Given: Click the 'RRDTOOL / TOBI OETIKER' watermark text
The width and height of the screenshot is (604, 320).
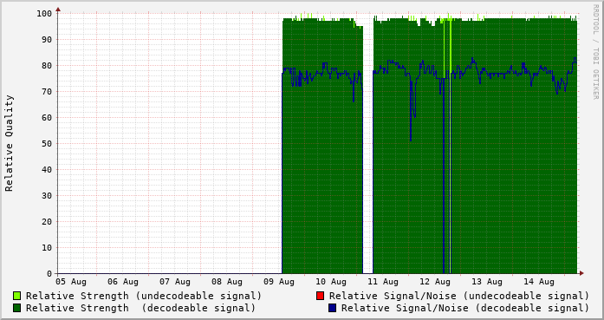Looking at the screenshot, I should tap(595, 52).
